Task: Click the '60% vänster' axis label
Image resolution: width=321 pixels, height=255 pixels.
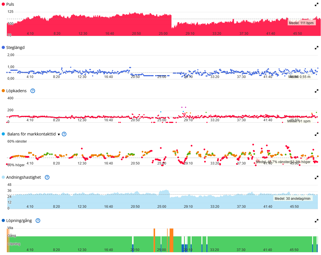Action: 17,141
